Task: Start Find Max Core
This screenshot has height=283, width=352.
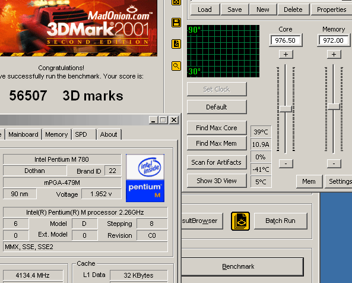Action: (217, 128)
